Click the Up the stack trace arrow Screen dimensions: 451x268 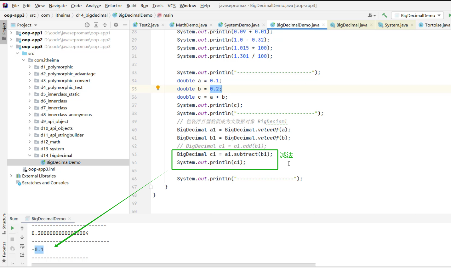(x=22, y=228)
